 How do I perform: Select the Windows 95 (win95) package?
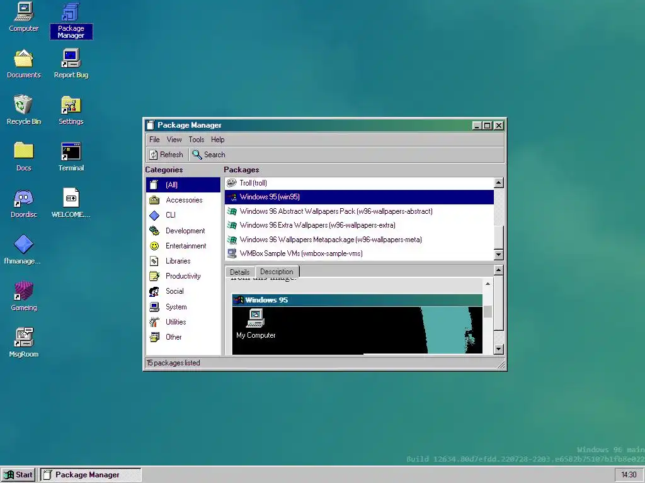359,197
